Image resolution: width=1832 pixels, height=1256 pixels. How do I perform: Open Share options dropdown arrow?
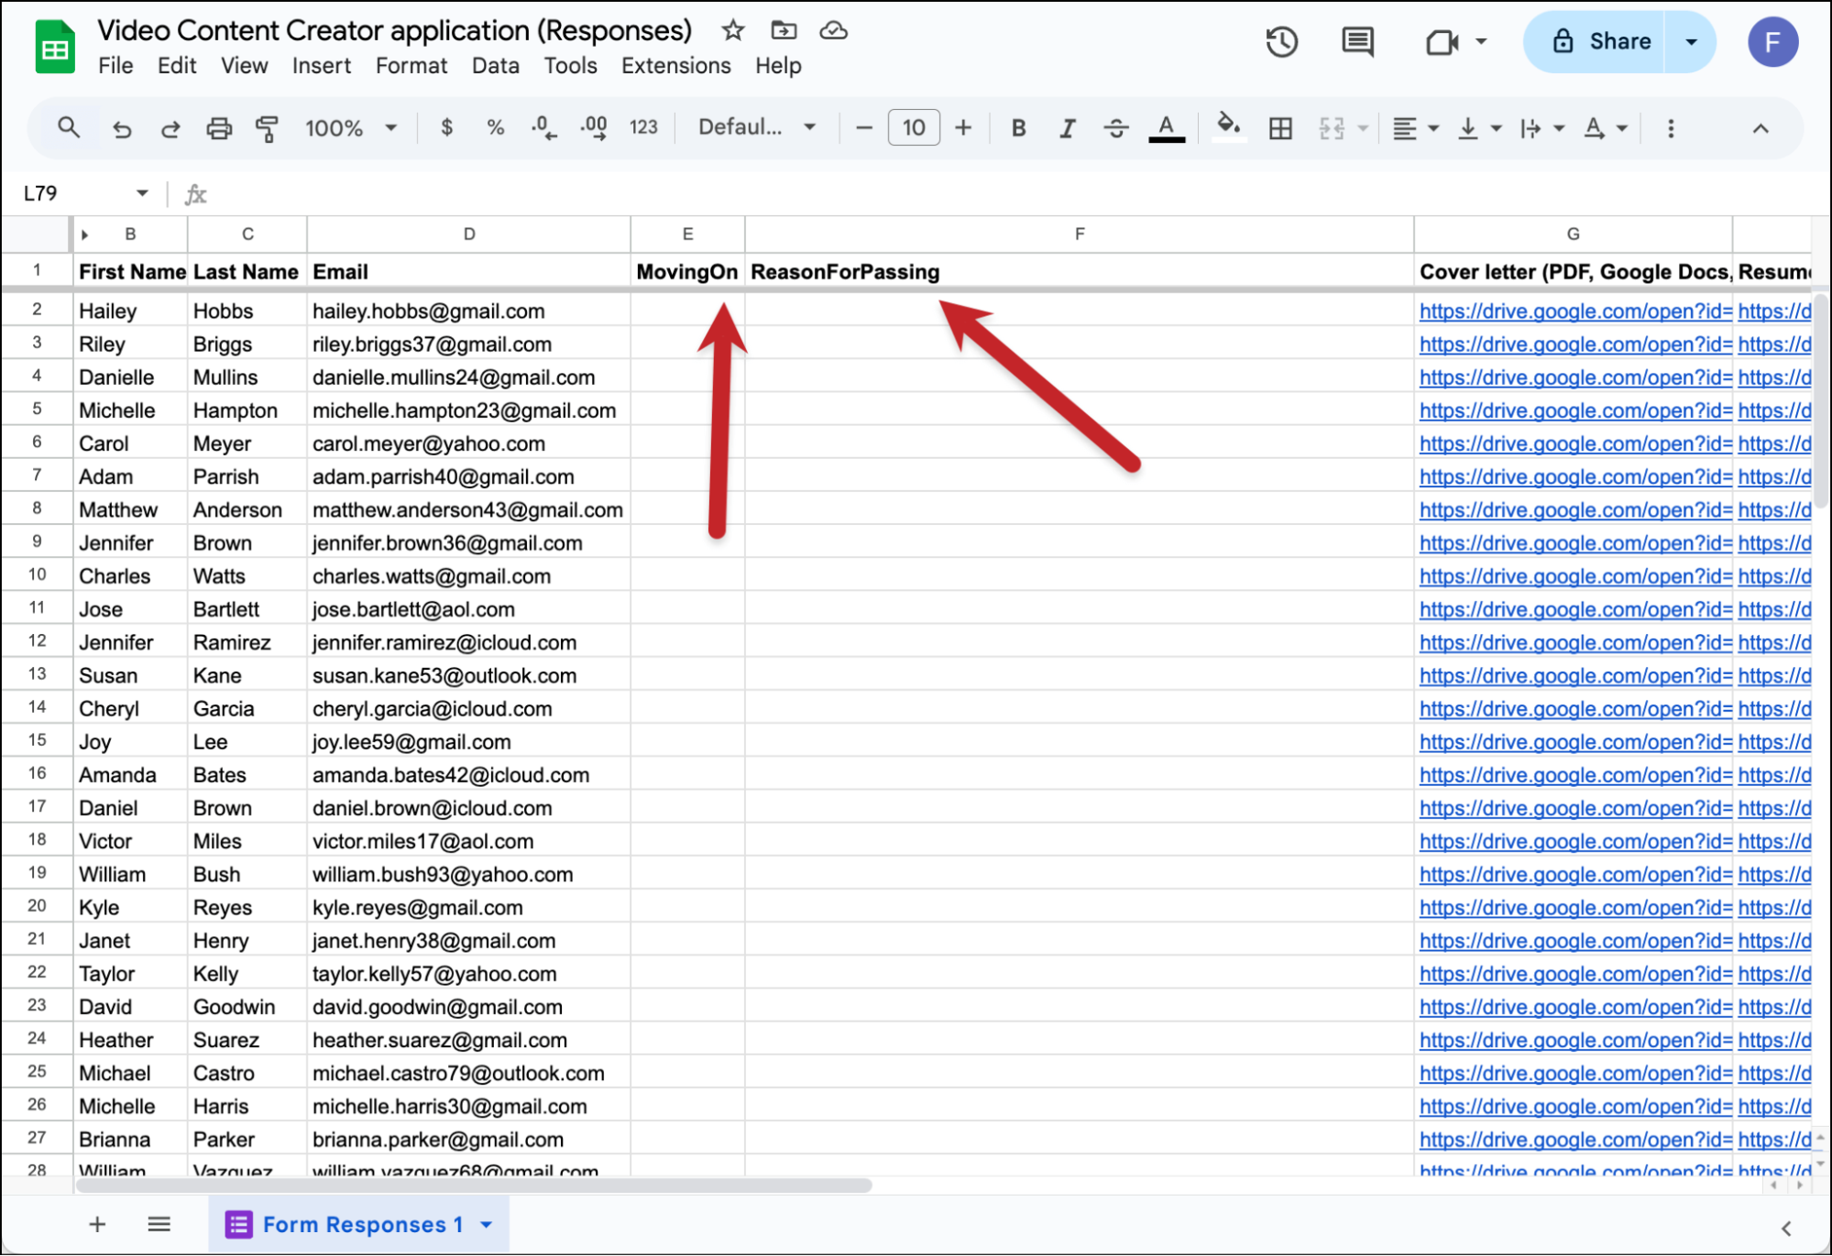[1691, 41]
